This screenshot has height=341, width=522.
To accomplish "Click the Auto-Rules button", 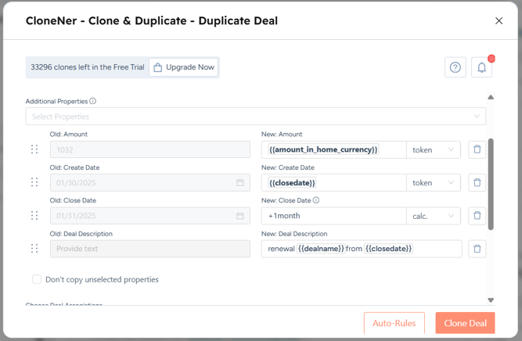I will pyautogui.click(x=394, y=323).
